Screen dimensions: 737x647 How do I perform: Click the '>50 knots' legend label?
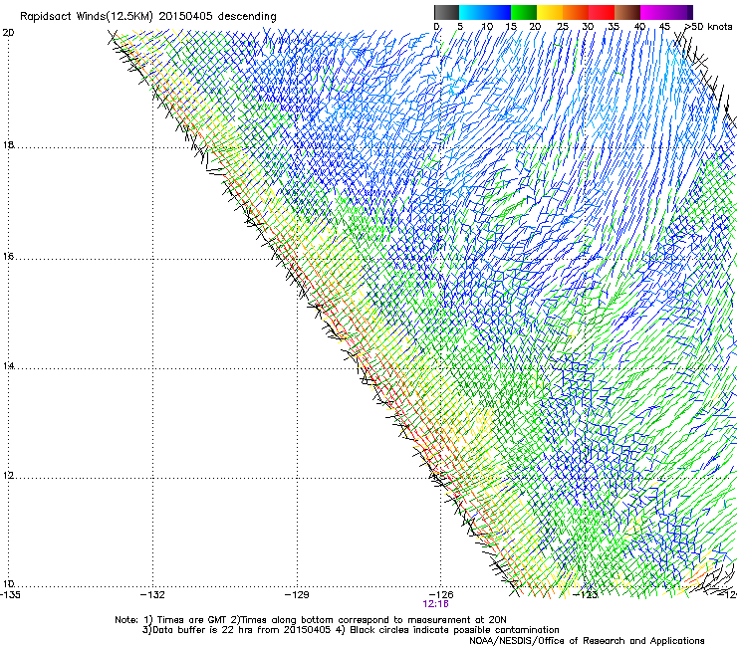click(708, 27)
